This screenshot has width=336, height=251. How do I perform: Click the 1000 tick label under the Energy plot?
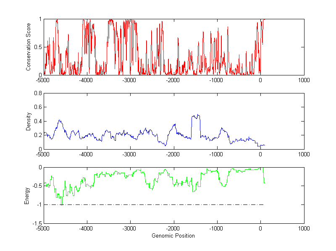[304, 229]
